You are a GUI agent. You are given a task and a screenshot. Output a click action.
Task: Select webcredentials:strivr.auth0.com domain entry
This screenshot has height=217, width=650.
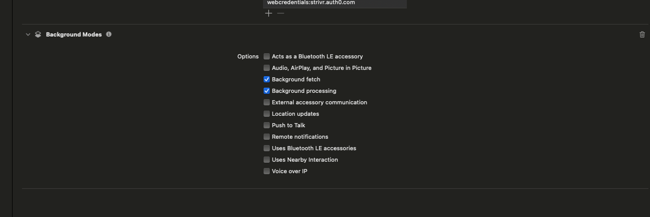[335, 3]
